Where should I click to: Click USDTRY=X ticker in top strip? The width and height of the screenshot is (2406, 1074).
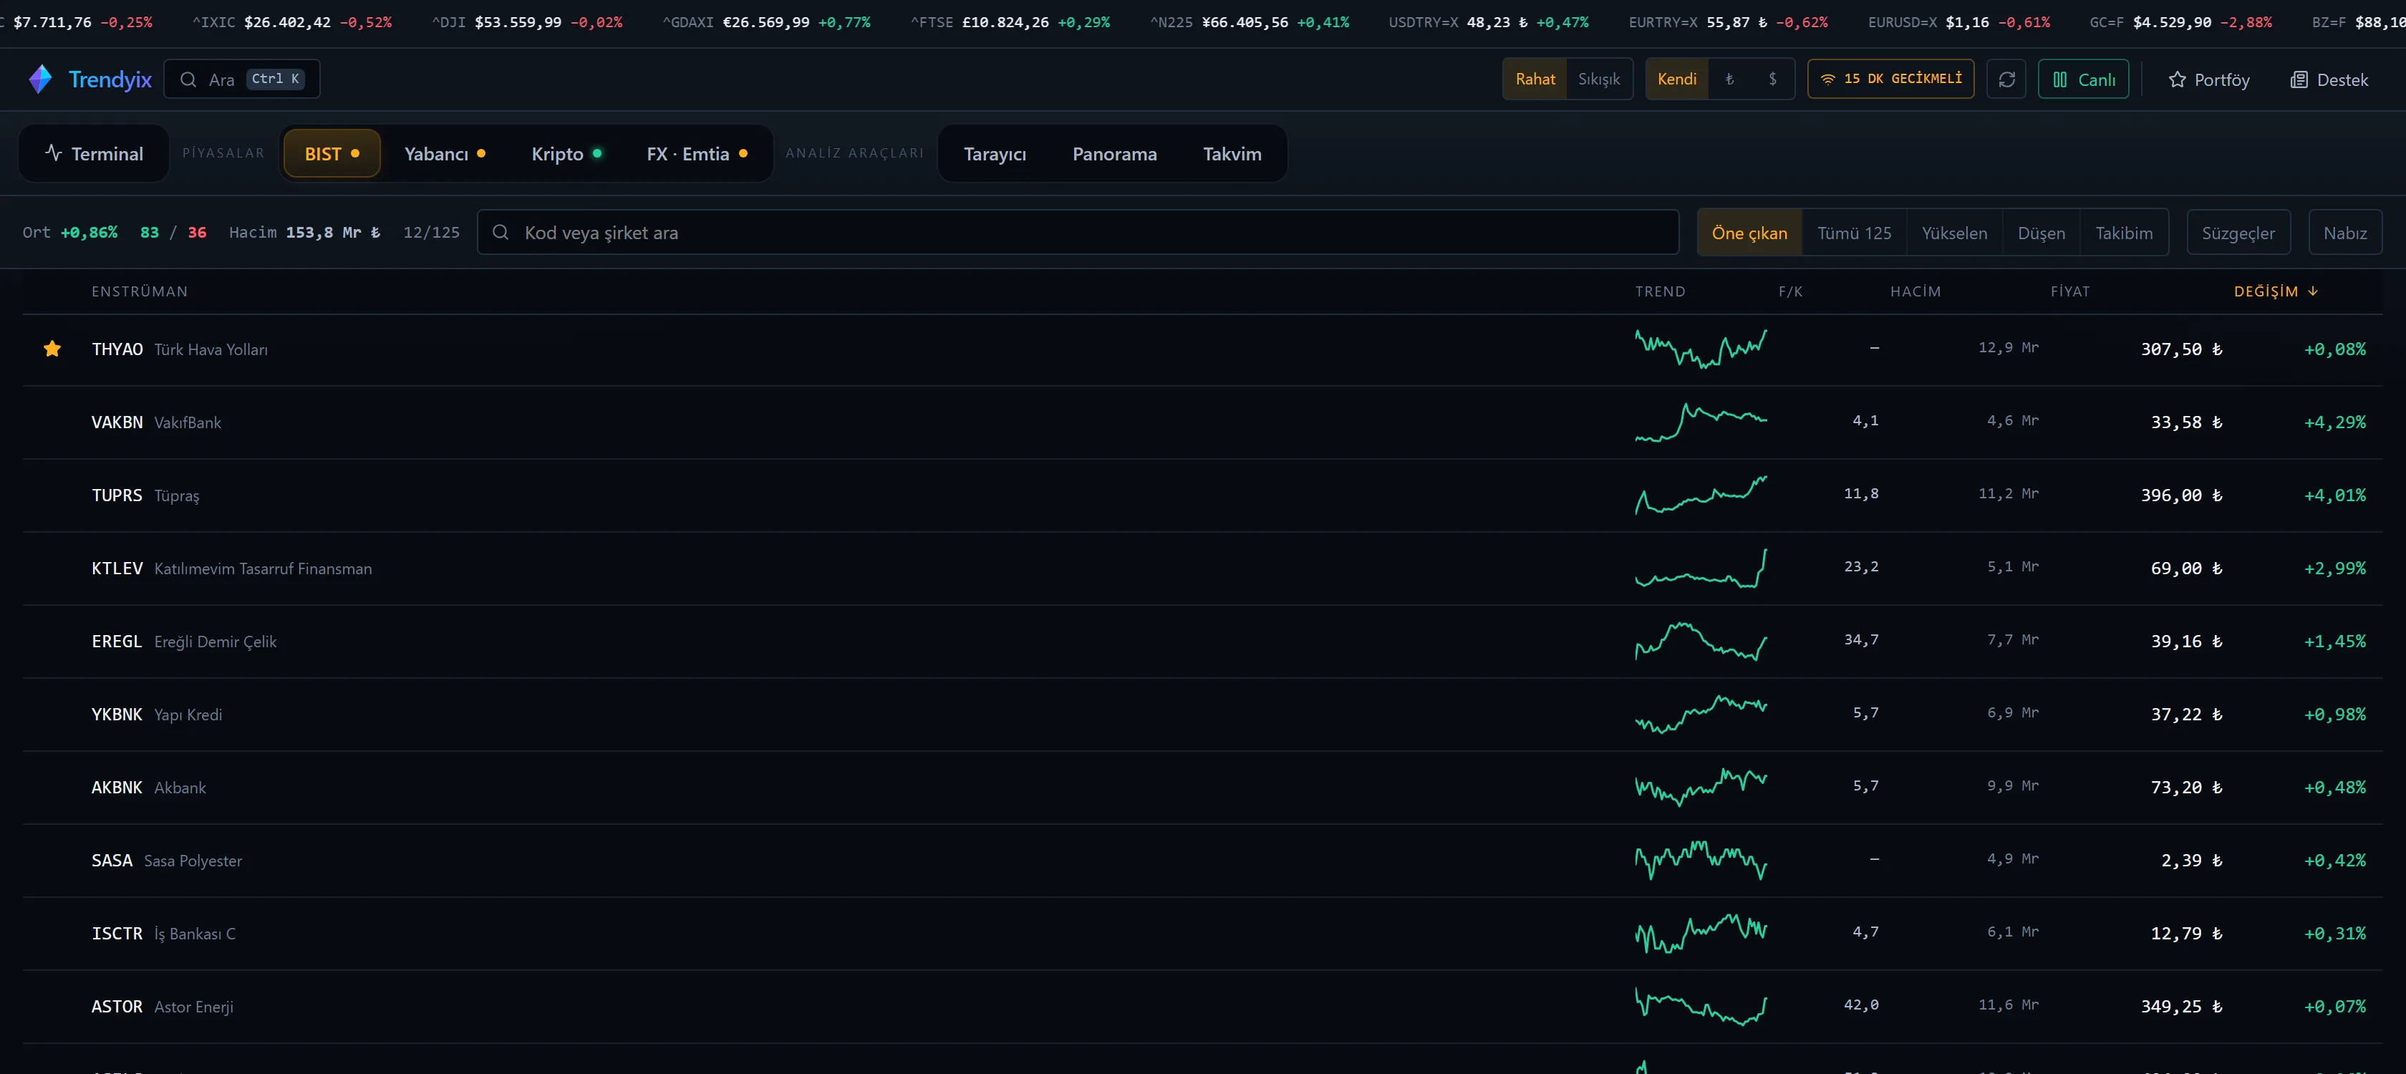[x=1488, y=22]
